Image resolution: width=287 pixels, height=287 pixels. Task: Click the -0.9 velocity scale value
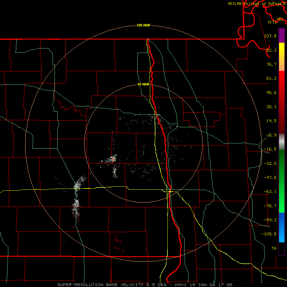click(x=271, y=135)
